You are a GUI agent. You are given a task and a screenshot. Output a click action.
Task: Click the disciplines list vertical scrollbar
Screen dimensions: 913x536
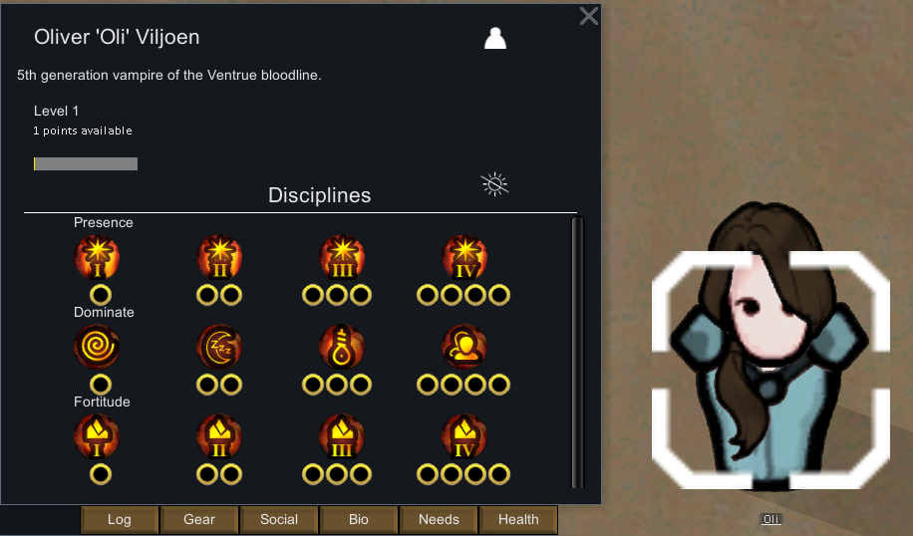click(577, 353)
